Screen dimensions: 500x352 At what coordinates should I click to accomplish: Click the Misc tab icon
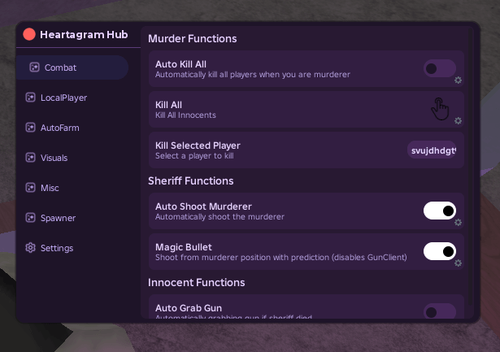30,188
